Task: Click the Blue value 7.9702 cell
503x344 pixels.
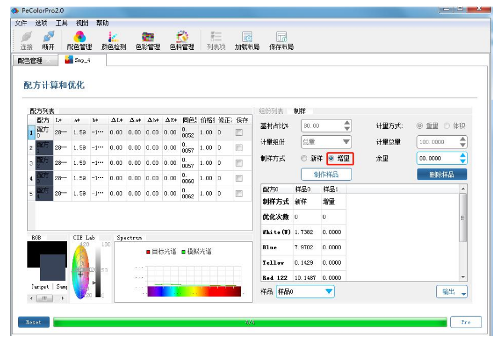Action: pos(307,247)
